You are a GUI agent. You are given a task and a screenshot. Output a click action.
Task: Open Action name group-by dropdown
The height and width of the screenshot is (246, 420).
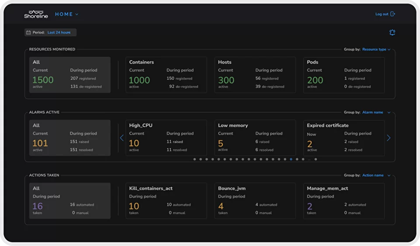[x=376, y=175]
